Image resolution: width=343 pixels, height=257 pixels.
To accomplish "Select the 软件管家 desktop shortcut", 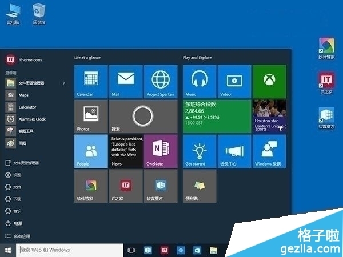I will [326, 49].
